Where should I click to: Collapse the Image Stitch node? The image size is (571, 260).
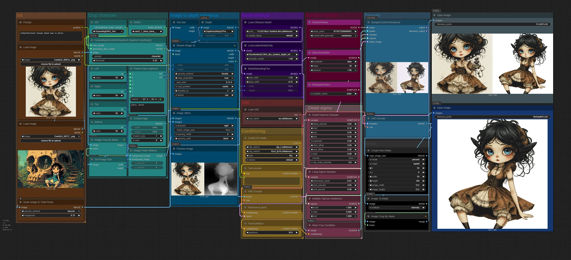coord(174,113)
